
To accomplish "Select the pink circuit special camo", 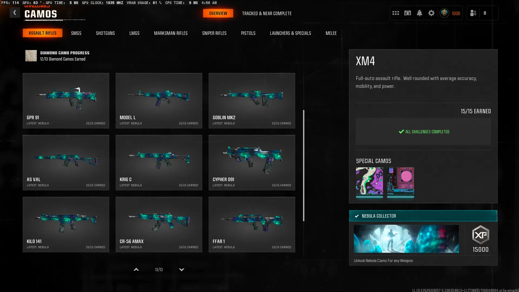I will pyautogui.click(x=400, y=181).
